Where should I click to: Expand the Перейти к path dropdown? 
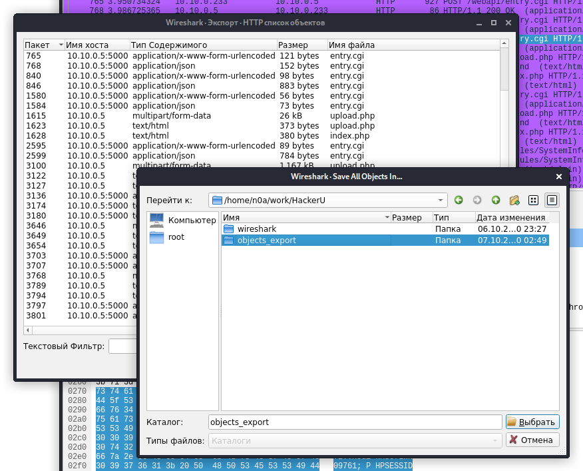coord(440,201)
